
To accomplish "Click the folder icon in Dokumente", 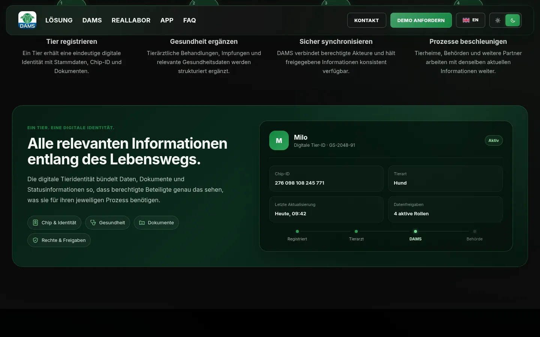I will click(x=142, y=222).
